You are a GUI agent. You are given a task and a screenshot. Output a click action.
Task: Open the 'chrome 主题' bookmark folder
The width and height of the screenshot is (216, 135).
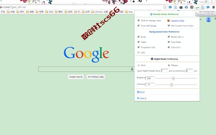click(x=100, y=12)
